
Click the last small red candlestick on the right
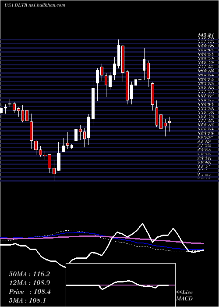pos(170,122)
